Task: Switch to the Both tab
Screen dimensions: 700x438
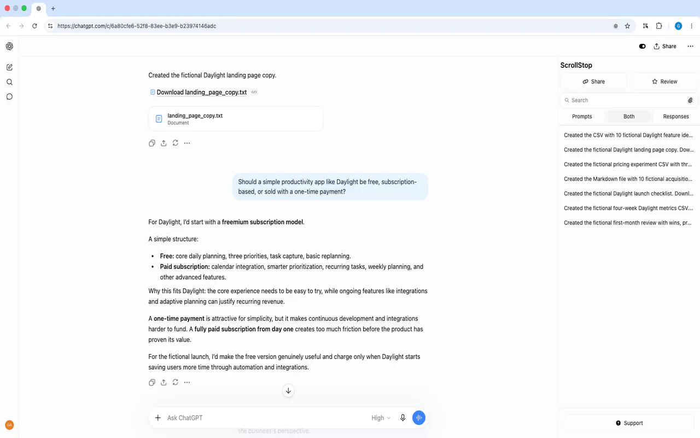Action: 629,117
